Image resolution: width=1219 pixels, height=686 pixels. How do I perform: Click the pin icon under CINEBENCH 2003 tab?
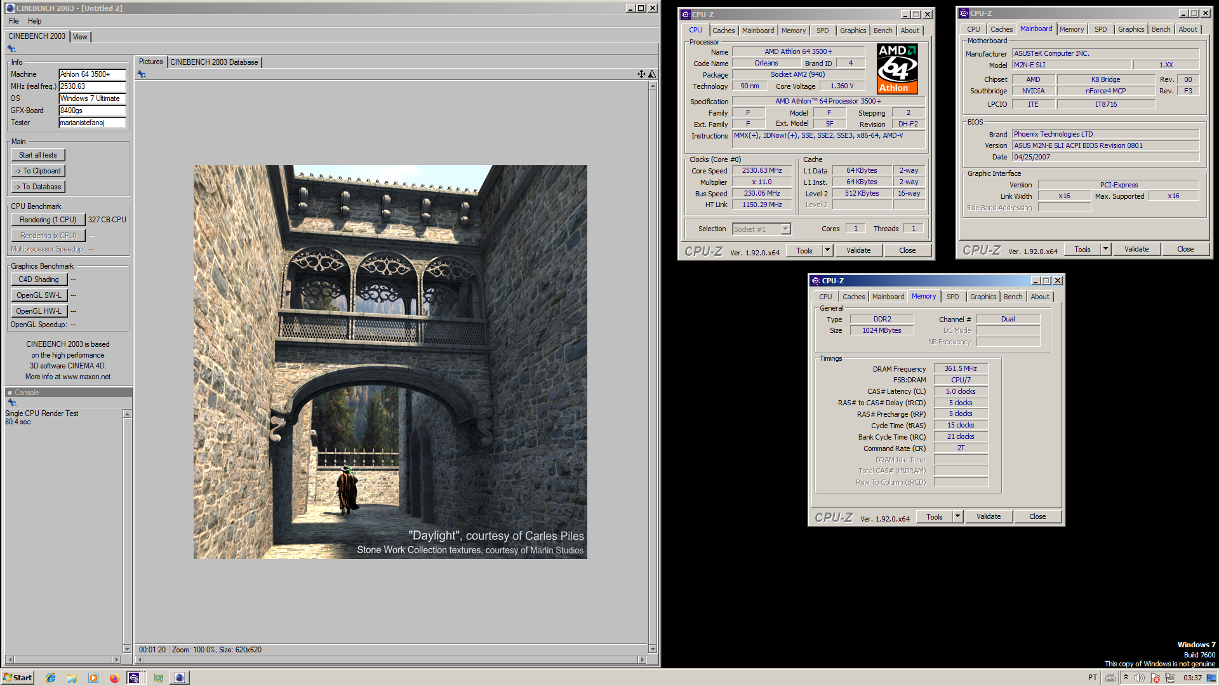click(11, 49)
